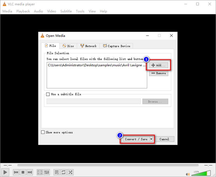This screenshot has height=177, width=216.
Task: Maximize the VLC media player window
Action: [198, 4]
